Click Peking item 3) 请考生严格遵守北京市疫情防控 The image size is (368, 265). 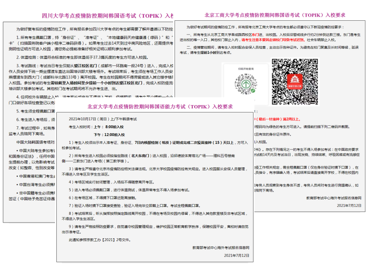[x=155, y=171]
